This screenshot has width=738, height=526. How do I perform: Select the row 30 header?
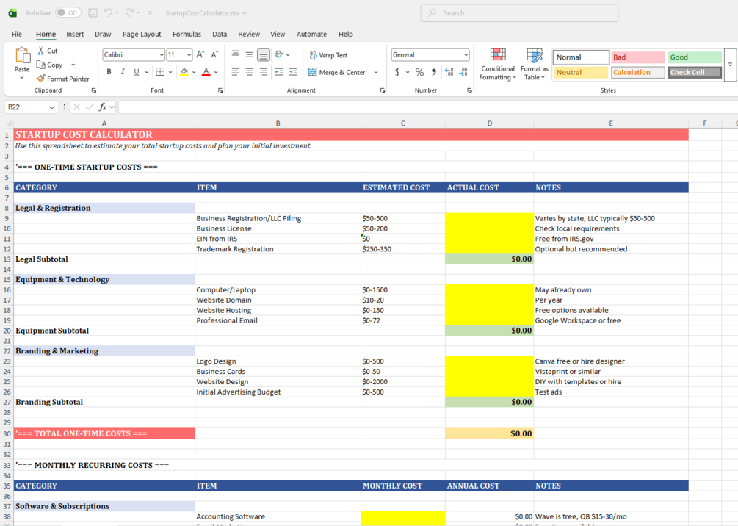tap(7, 433)
